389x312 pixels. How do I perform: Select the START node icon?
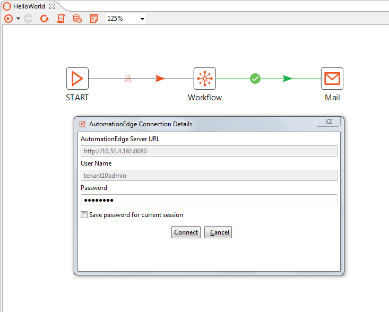click(77, 79)
